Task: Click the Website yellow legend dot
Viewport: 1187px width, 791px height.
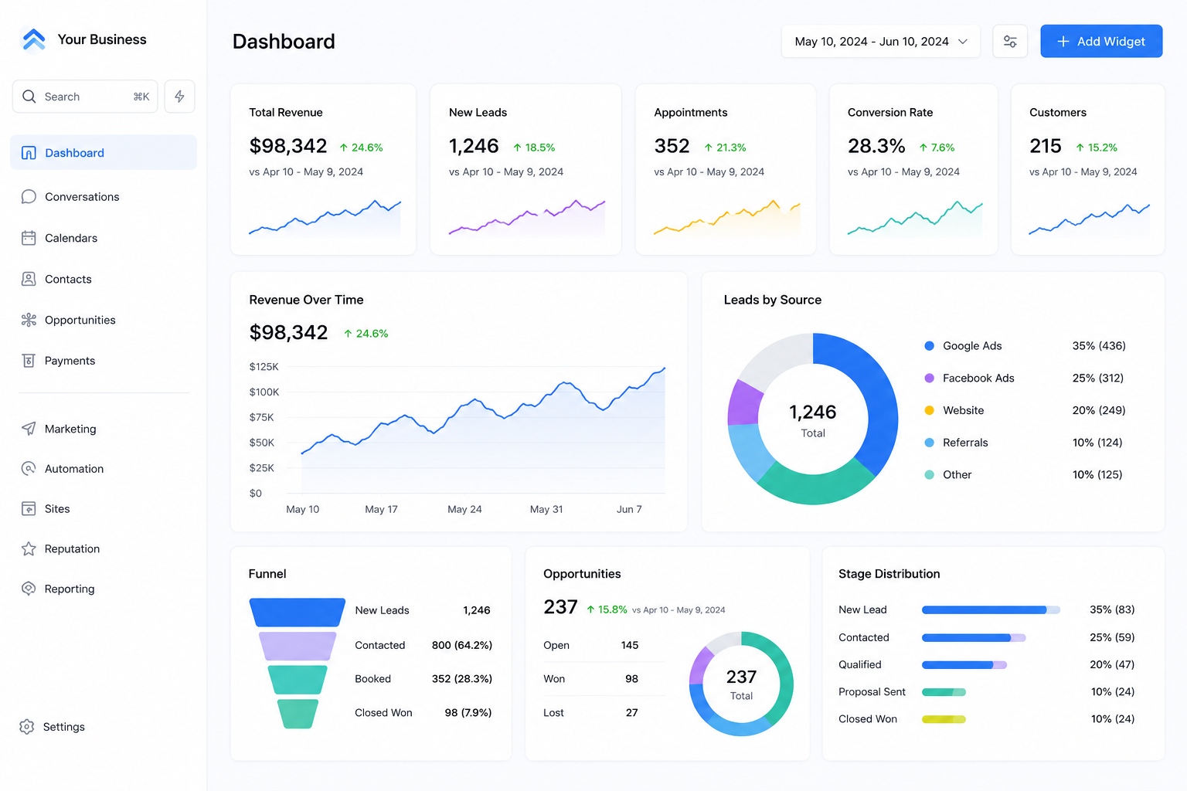Action: [930, 410]
